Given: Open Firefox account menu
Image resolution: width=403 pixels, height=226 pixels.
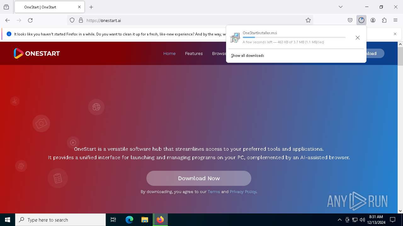Looking at the screenshot, I should coord(373,20).
